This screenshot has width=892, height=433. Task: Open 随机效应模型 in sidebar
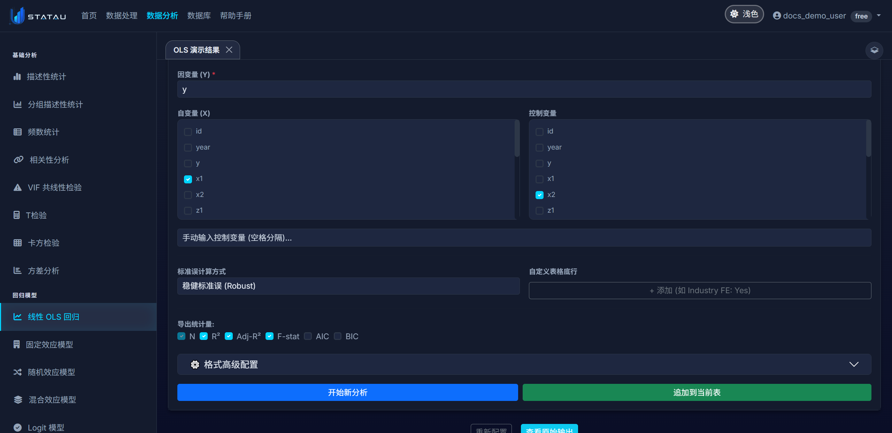coord(78,372)
